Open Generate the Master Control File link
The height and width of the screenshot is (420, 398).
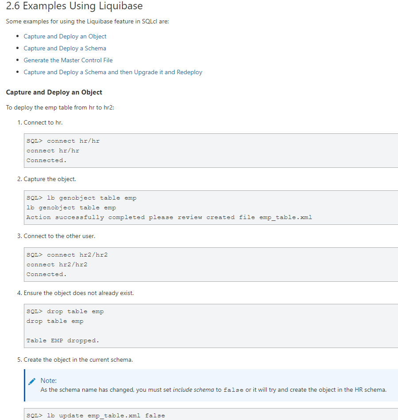point(68,60)
